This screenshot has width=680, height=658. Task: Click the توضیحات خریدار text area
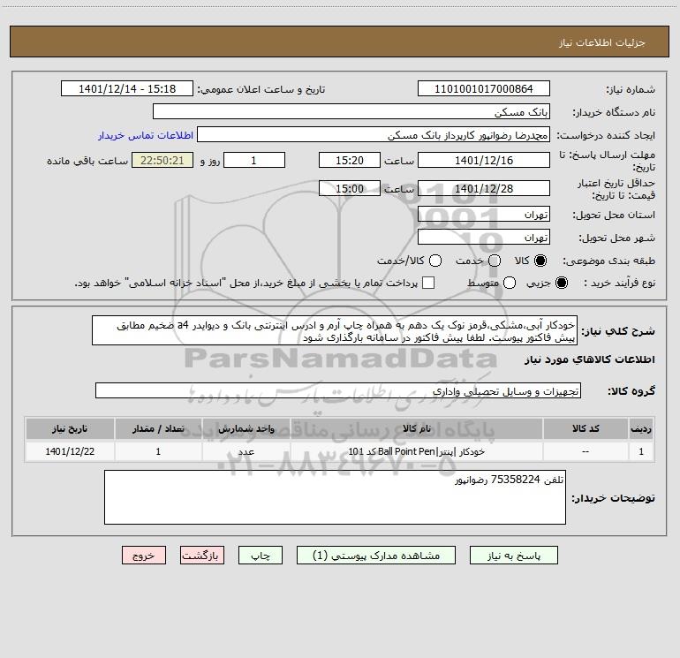click(x=335, y=497)
